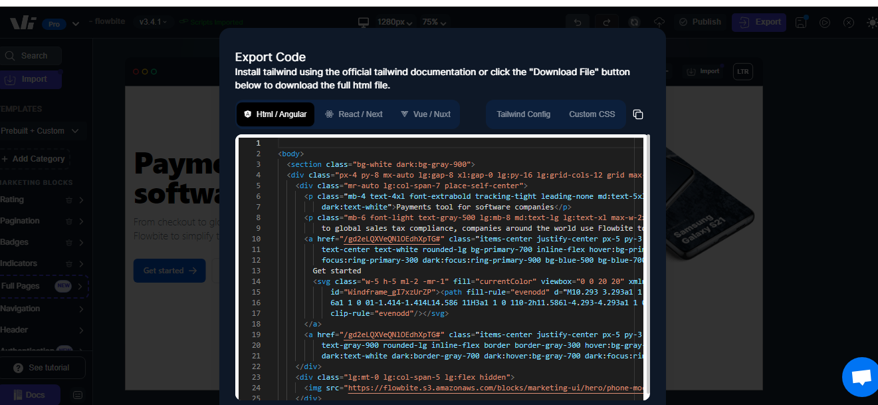Screen dimensions: 878x405
Task: Expand the Rating blocks category
Action: point(81,200)
